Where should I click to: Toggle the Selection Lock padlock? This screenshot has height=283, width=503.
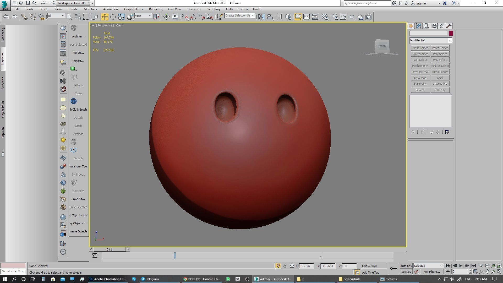[x=285, y=266]
